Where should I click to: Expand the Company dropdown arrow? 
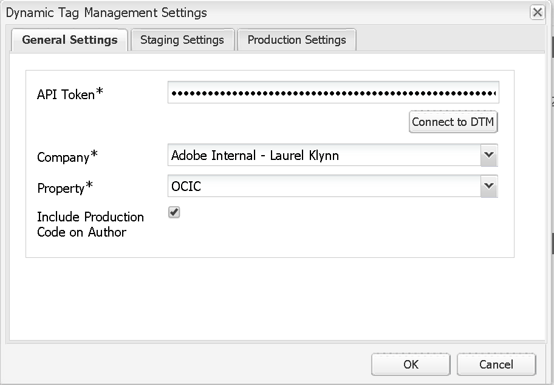pyautogui.click(x=489, y=155)
